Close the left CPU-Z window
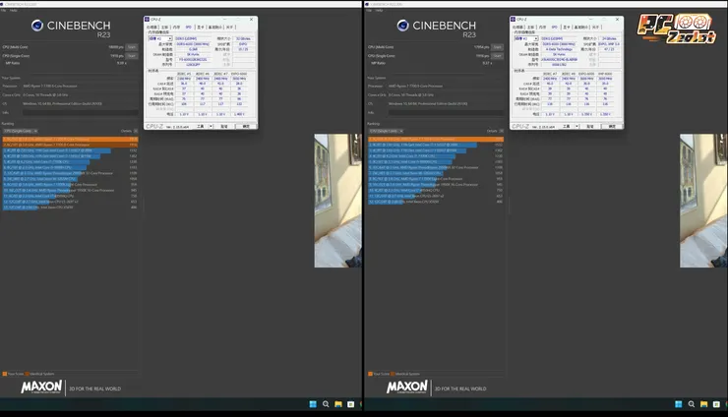The height and width of the screenshot is (417, 728). point(251,20)
